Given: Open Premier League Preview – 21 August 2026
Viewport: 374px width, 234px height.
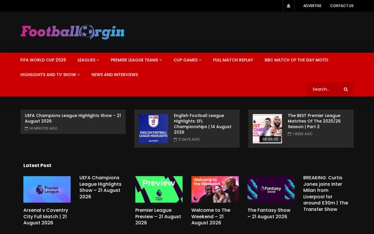Looking at the screenshot, I should (158, 216).
